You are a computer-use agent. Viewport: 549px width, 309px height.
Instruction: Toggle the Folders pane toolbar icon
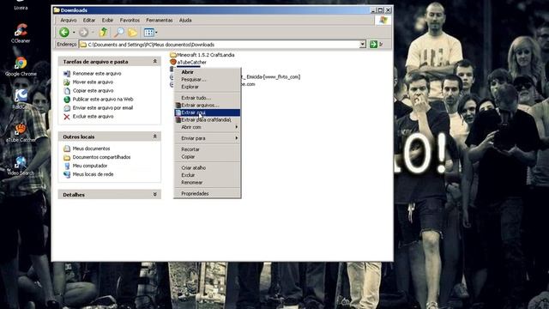(132, 33)
